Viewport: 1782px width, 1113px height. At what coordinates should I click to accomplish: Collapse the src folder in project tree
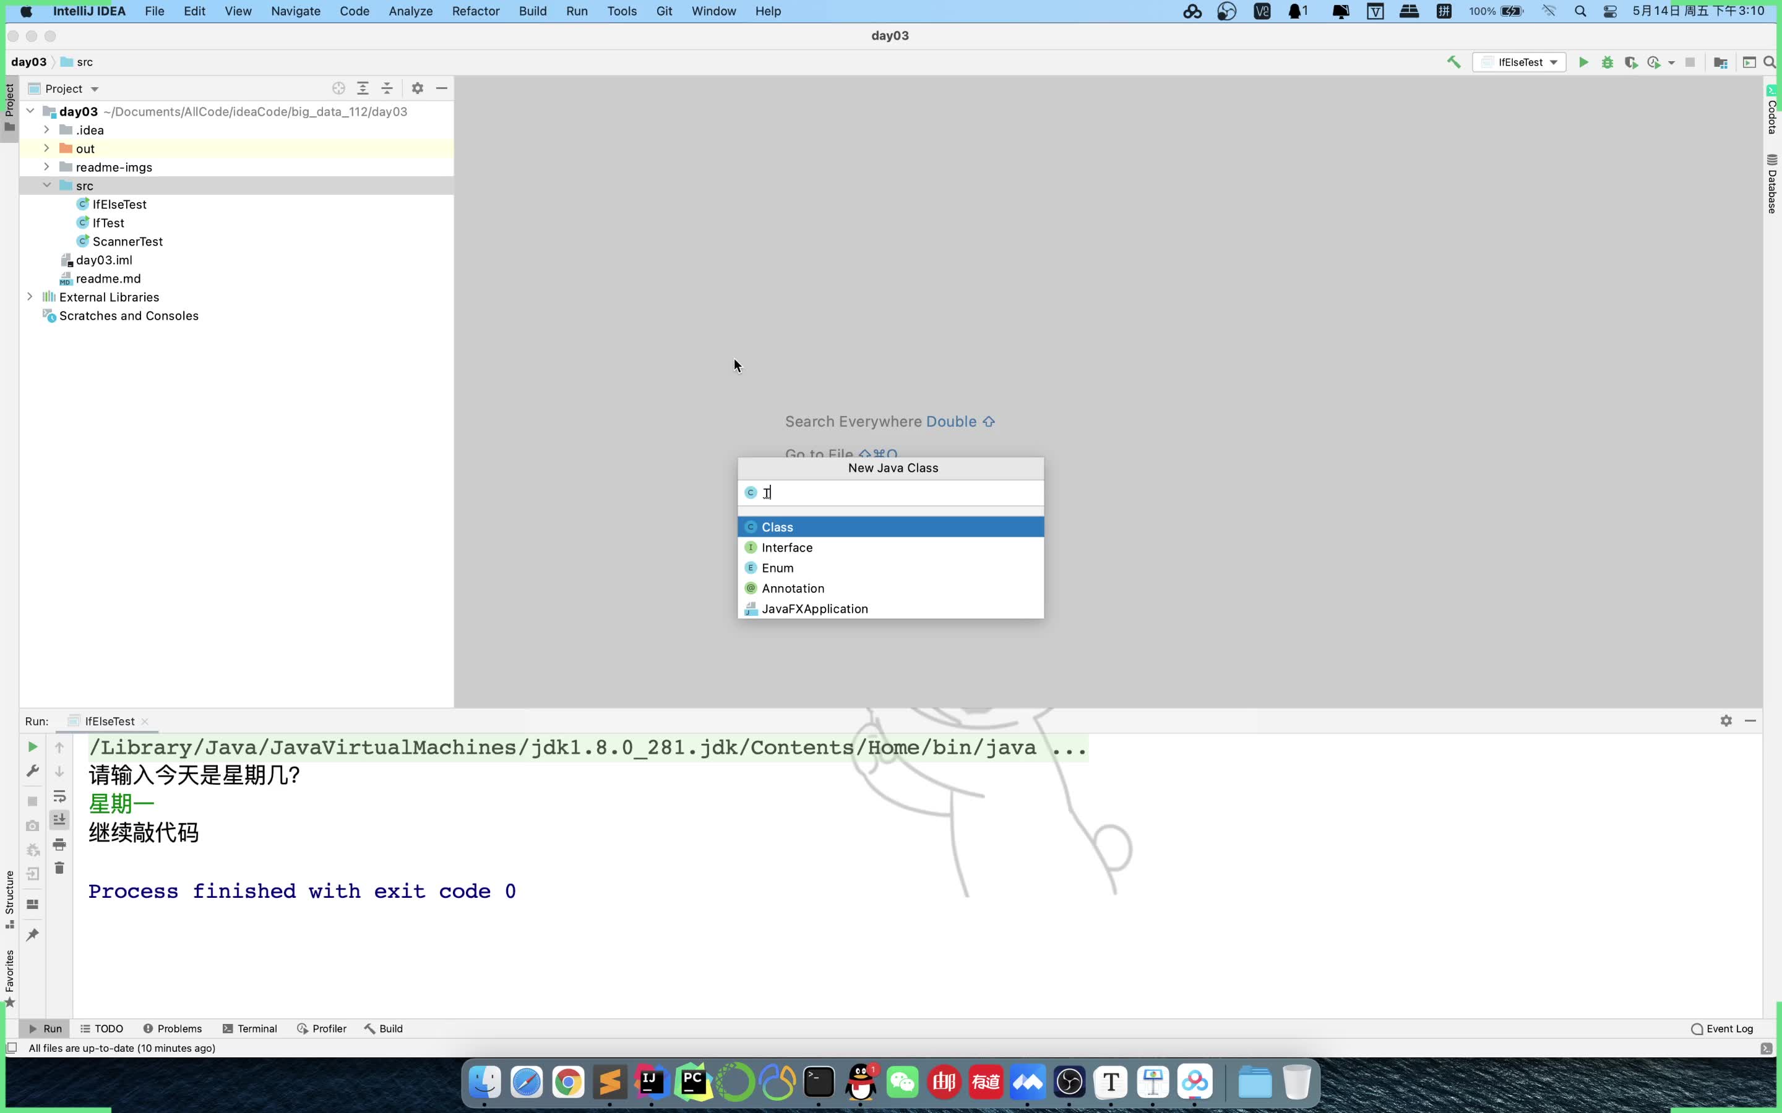pyautogui.click(x=46, y=185)
